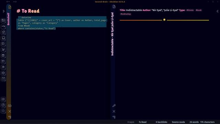The height and width of the screenshot is (124, 220).
Task: Click the cube ribbon icon
Action: pyautogui.click(x=3, y=73)
